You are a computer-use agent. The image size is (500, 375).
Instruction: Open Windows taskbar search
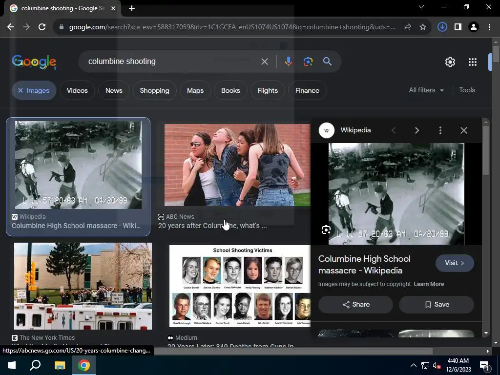point(35,365)
